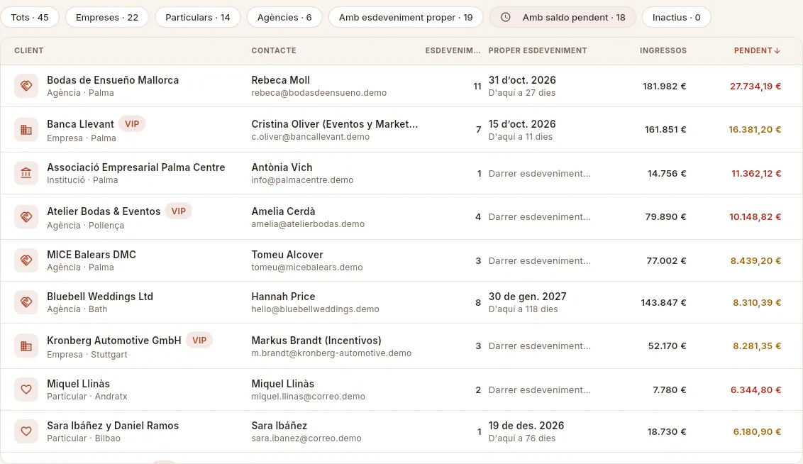Sort by the Client column header

point(28,50)
